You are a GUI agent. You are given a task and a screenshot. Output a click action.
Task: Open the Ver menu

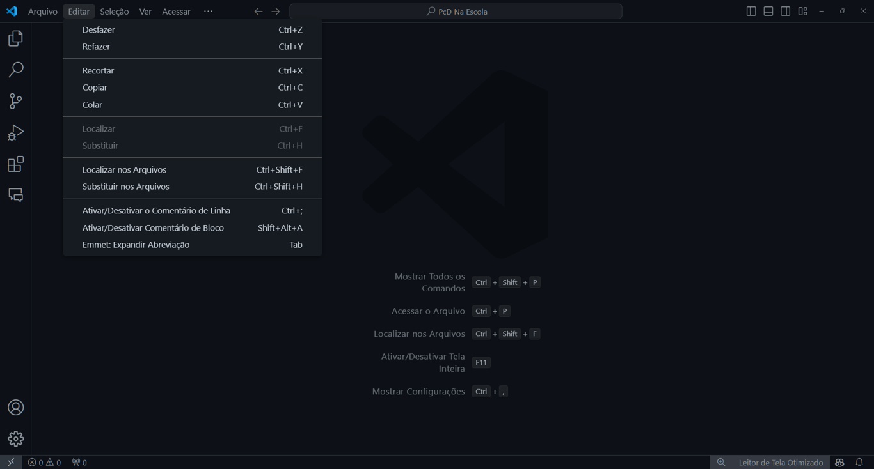145,12
